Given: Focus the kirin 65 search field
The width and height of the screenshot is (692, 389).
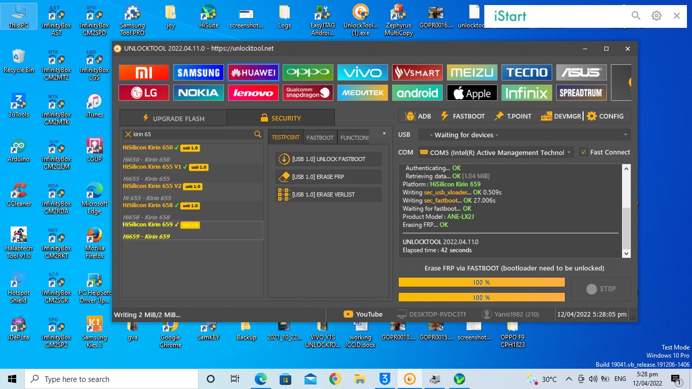Looking at the screenshot, I should [193, 134].
